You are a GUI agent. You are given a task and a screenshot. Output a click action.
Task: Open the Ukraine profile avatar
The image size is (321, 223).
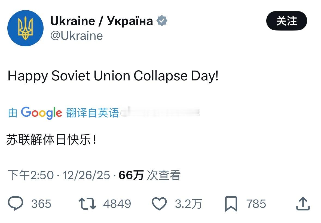(x=25, y=28)
